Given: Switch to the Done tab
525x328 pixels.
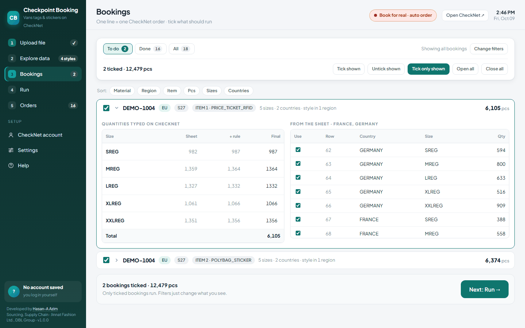Looking at the screenshot, I should (151, 49).
